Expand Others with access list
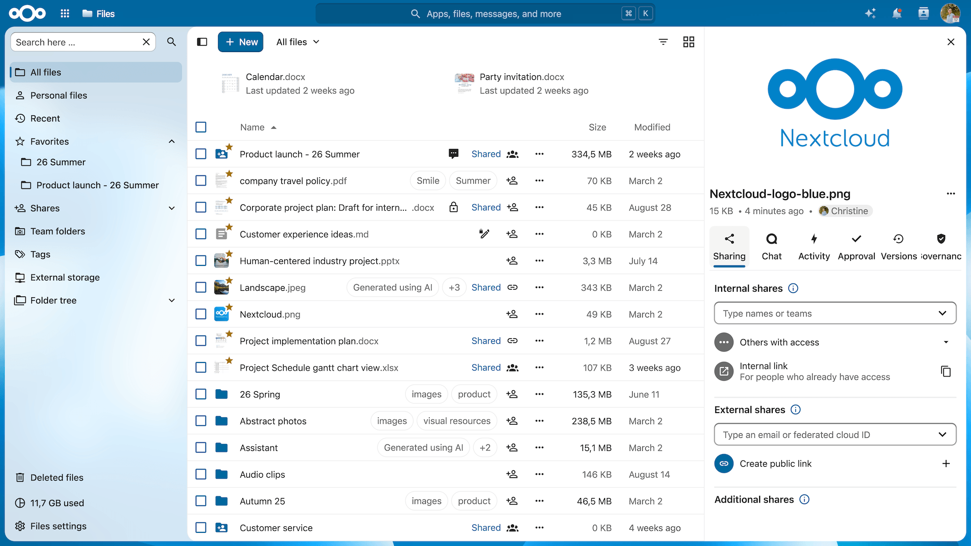This screenshot has width=971, height=546. click(x=946, y=342)
